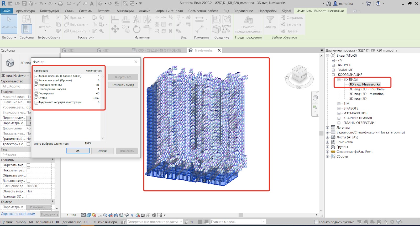Image resolution: width=420 pixels, height=226 pixels.
Task: Choose Trim/Extend to corner tool
Action: tap(148, 29)
